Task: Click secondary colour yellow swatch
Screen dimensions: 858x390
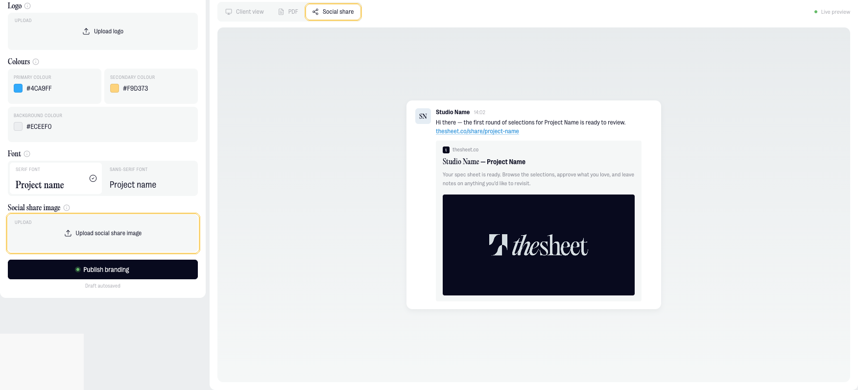Action: [115, 88]
